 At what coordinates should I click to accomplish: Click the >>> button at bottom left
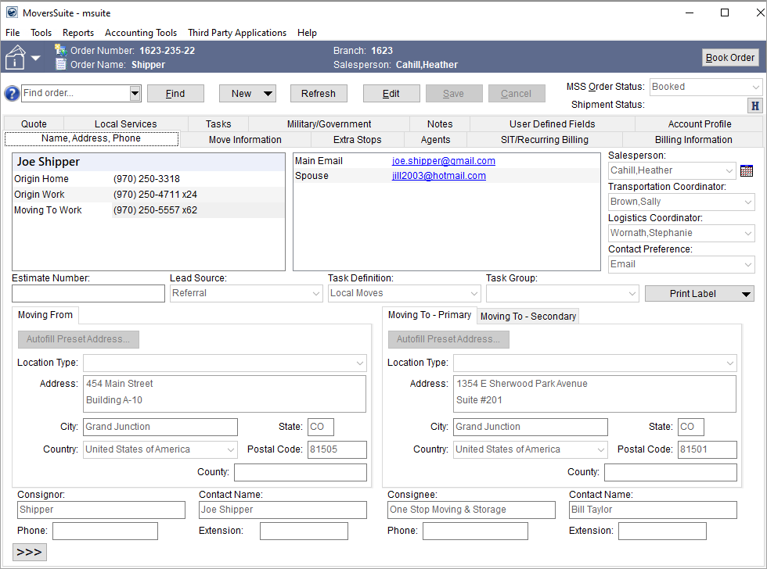coord(29,552)
